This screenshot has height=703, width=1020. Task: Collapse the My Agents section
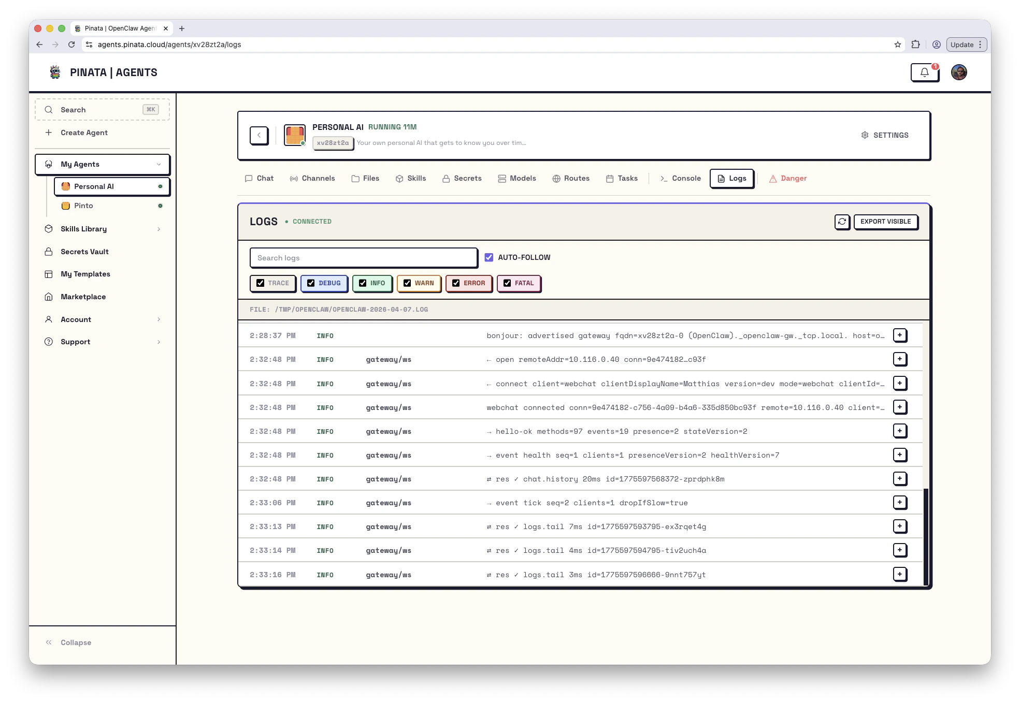pyautogui.click(x=159, y=164)
